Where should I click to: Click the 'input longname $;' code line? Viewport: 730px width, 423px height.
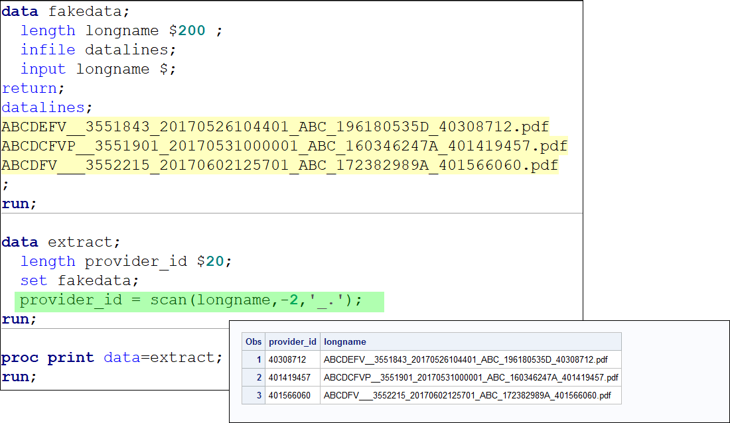[x=98, y=69]
